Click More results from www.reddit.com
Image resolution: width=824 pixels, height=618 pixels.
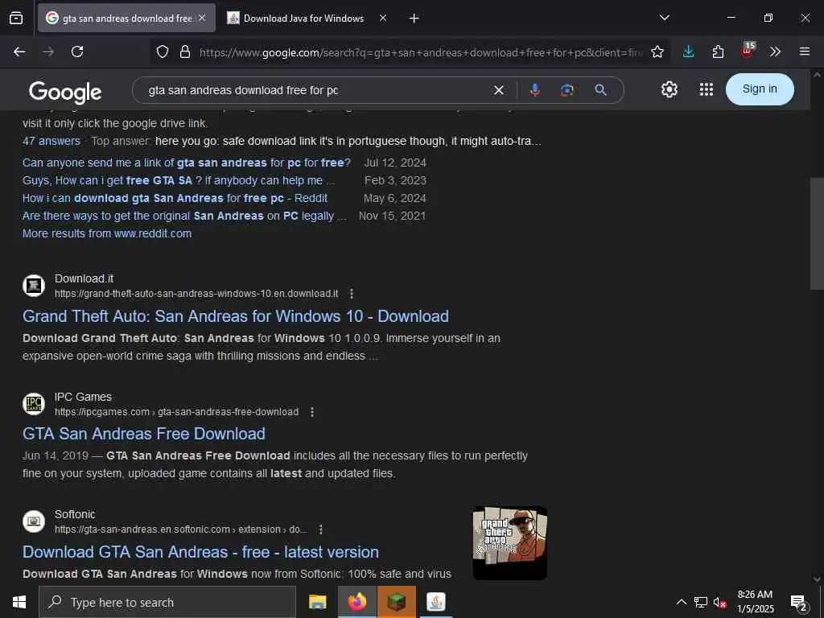pyautogui.click(x=107, y=234)
